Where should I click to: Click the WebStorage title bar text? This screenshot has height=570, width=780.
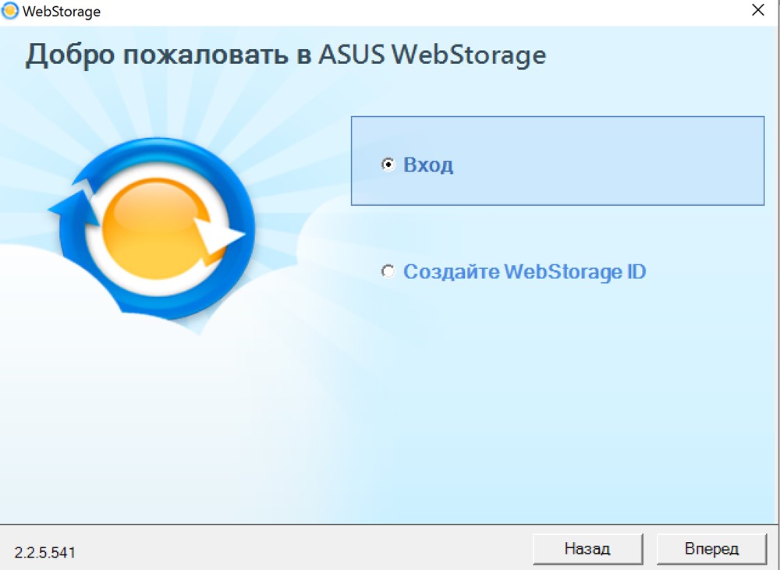point(62,12)
